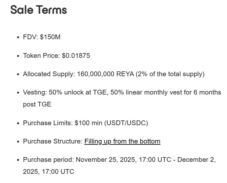227x183 pixels.
Task: Open the "Filling up from the bottom" link
Action: click(x=122, y=141)
